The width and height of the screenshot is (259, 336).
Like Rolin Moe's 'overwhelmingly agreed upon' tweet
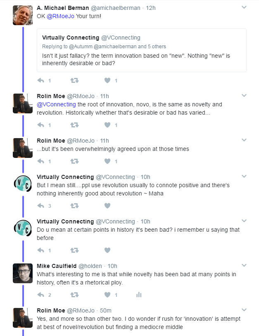tap(107, 161)
